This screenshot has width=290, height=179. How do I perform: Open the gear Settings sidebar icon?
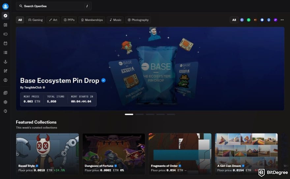click(x=6, y=102)
